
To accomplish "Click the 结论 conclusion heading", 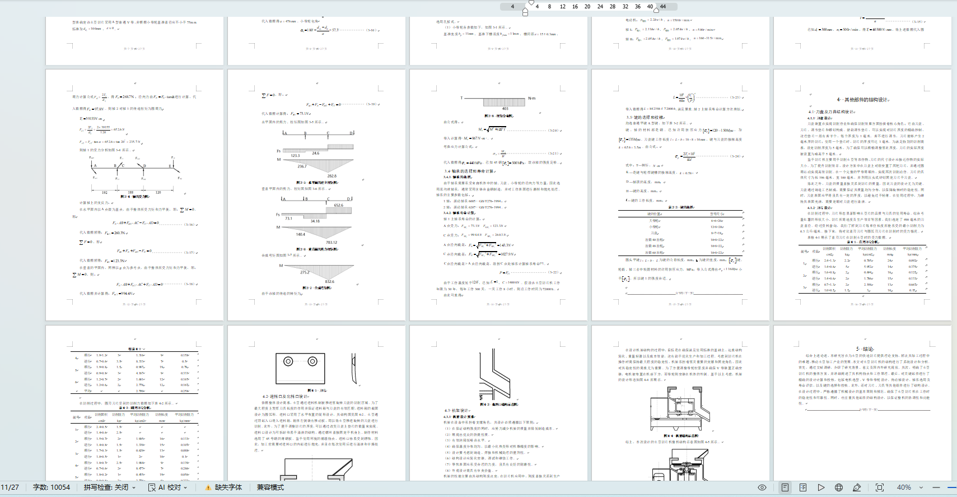I will click(867, 349).
